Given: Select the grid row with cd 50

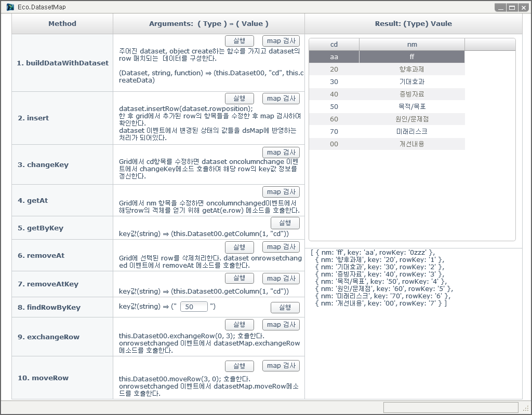Looking at the screenshot, I should tap(334, 107).
